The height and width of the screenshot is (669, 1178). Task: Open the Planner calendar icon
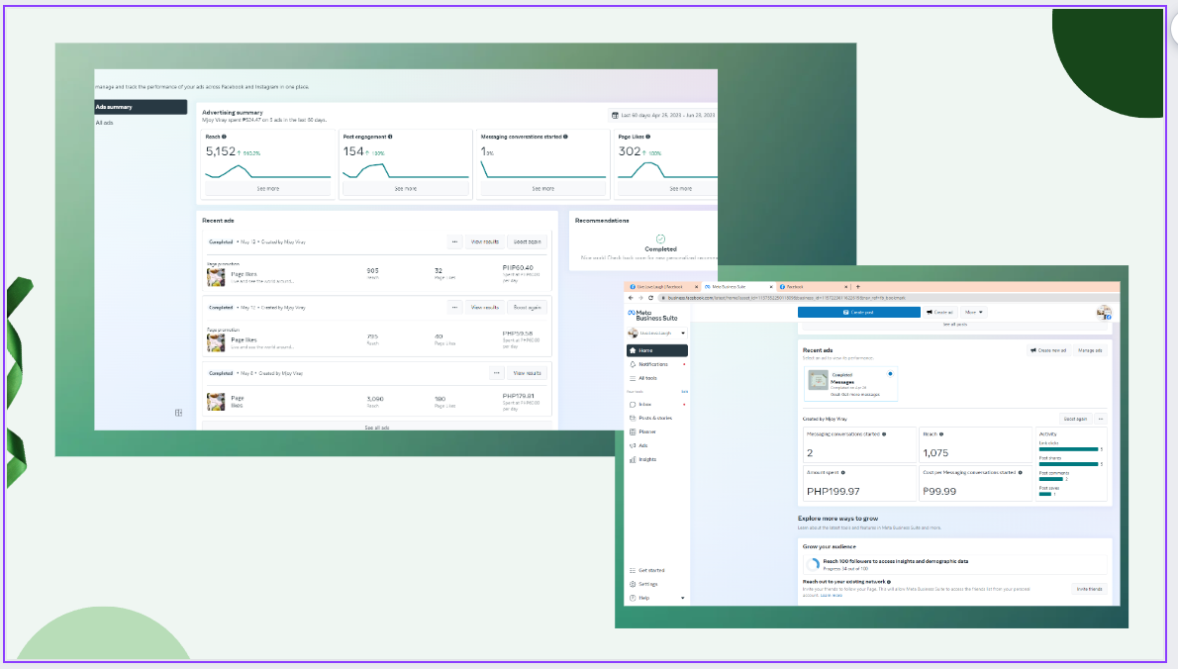(x=633, y=431)
